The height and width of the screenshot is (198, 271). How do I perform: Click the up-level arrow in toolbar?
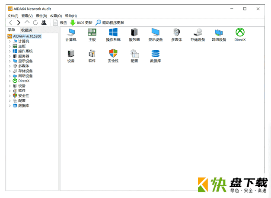[27, 22]
